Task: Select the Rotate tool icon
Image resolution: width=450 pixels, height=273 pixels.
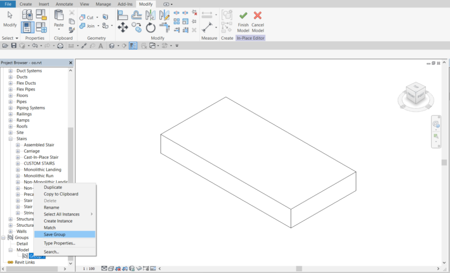Action: (151, 27)
